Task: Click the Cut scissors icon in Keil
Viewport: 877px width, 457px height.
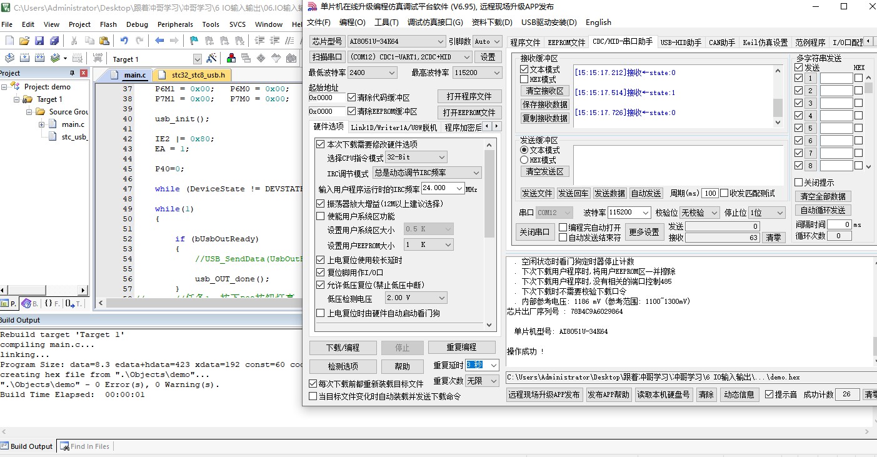Action: 74,41
